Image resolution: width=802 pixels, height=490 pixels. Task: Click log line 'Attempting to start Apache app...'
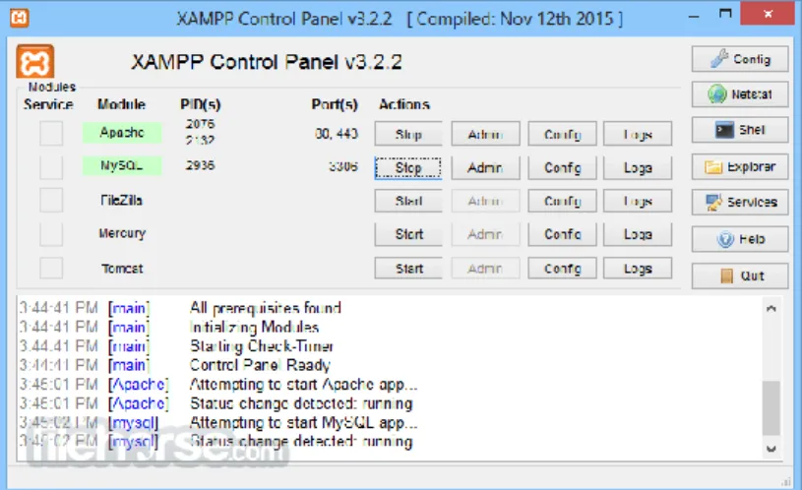pyautogui.click(x=303, y=384)
